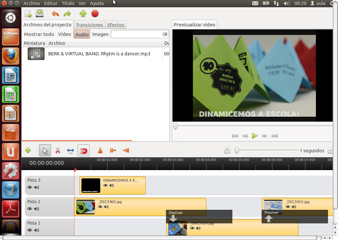338x240 pixels.
Task: Select the resize arrow tool
Action: [71, 151]
